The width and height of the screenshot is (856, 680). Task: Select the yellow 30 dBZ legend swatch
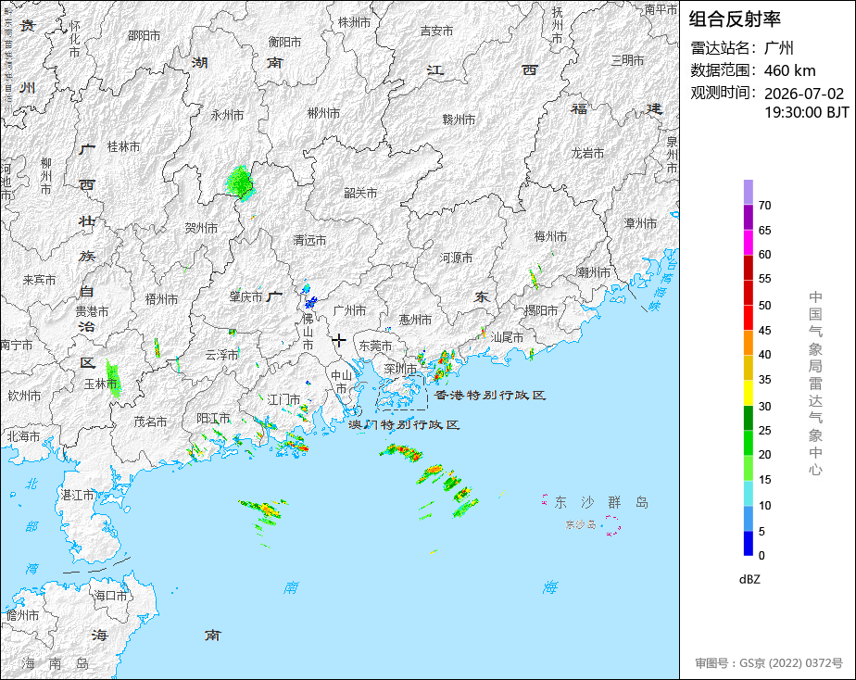tap(748, 393)
